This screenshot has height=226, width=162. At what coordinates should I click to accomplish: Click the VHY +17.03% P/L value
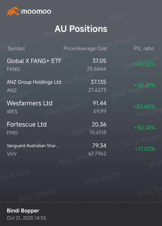145,149
